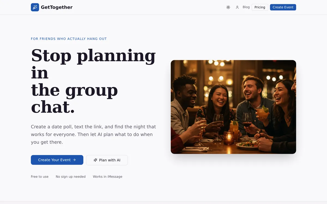Click the Free to use badge
This screenshot has height=204, width=327.
tap(40, 177)
